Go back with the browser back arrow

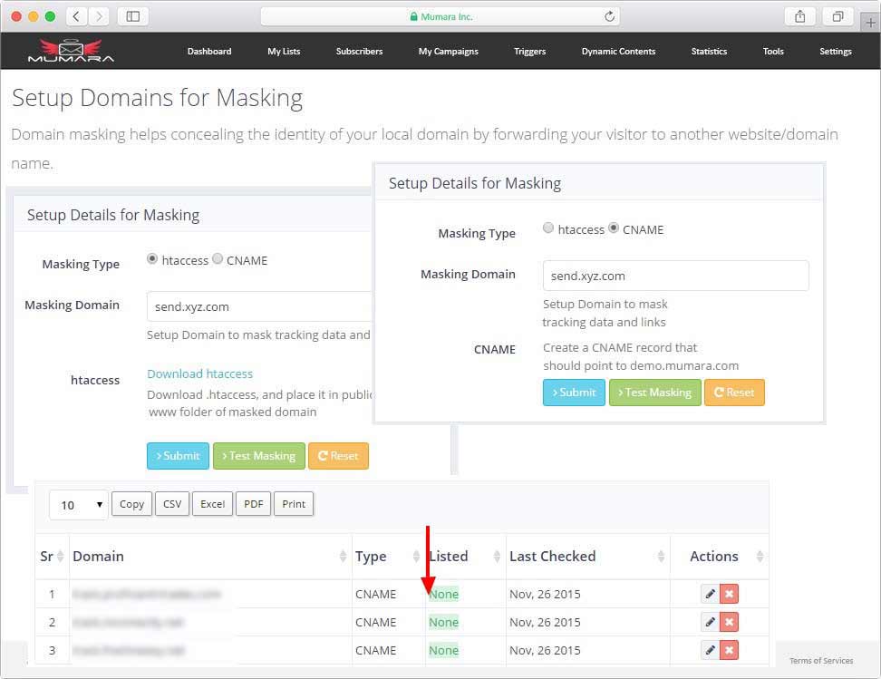[x=76, y=16]
